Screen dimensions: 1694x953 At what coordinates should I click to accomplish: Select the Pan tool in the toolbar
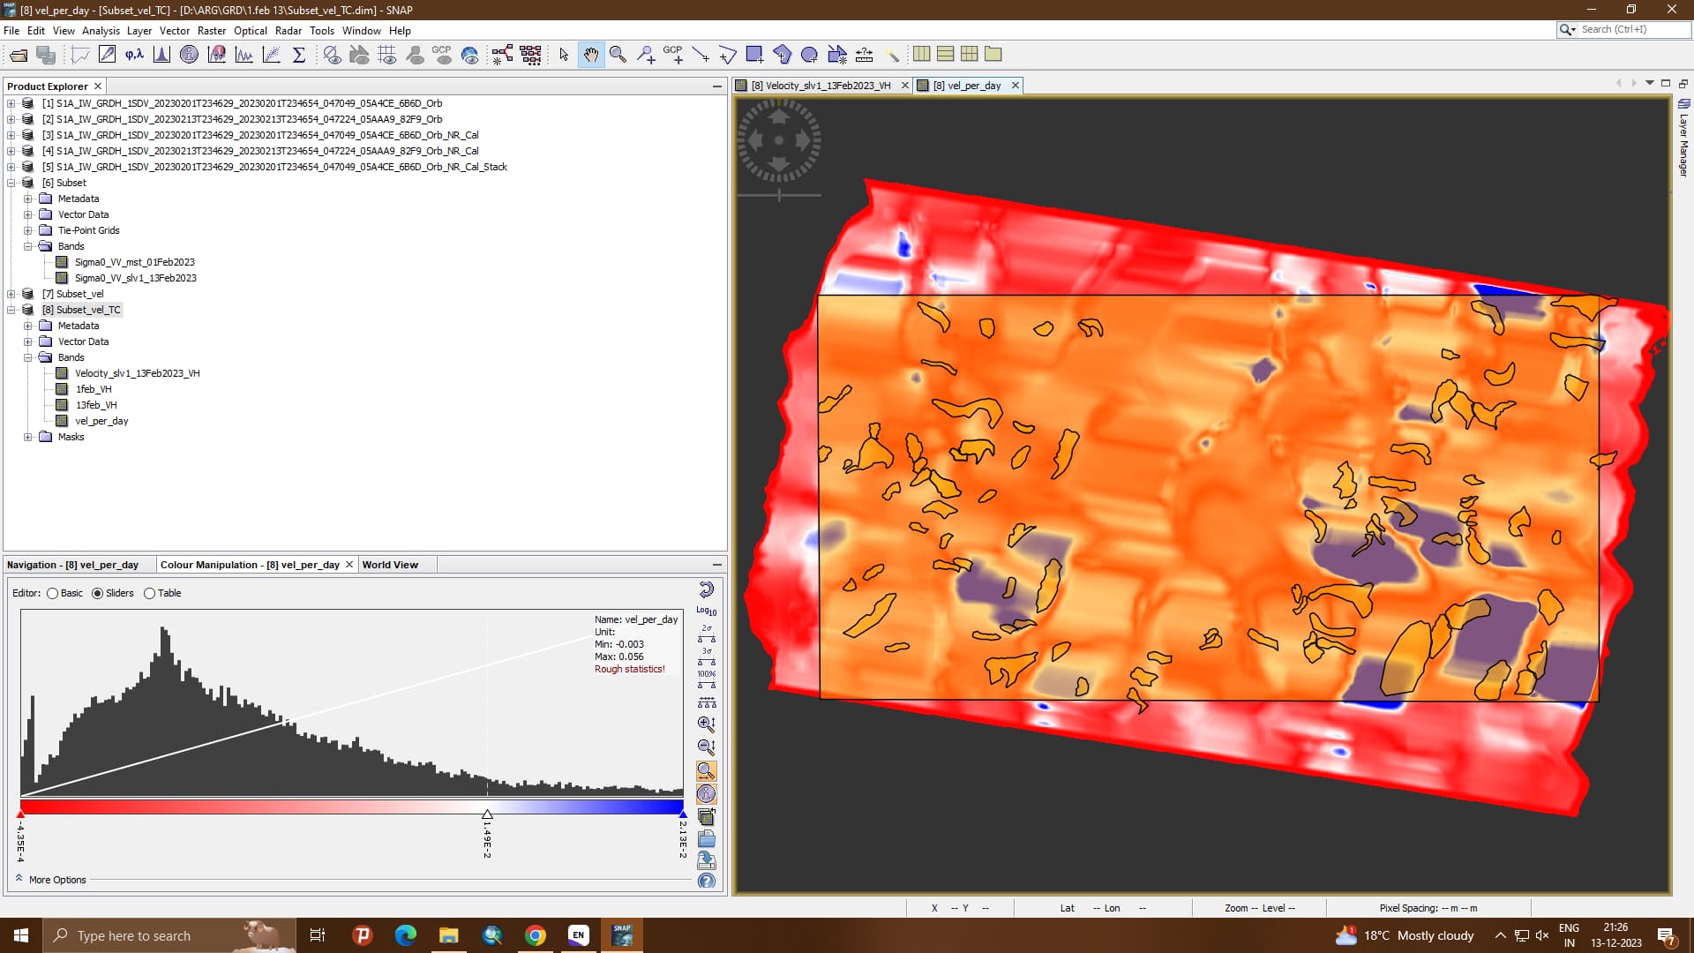pos(591,54)
